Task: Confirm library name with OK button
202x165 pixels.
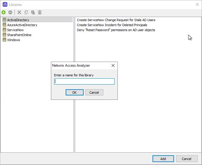Action: (x=74, y=92)
